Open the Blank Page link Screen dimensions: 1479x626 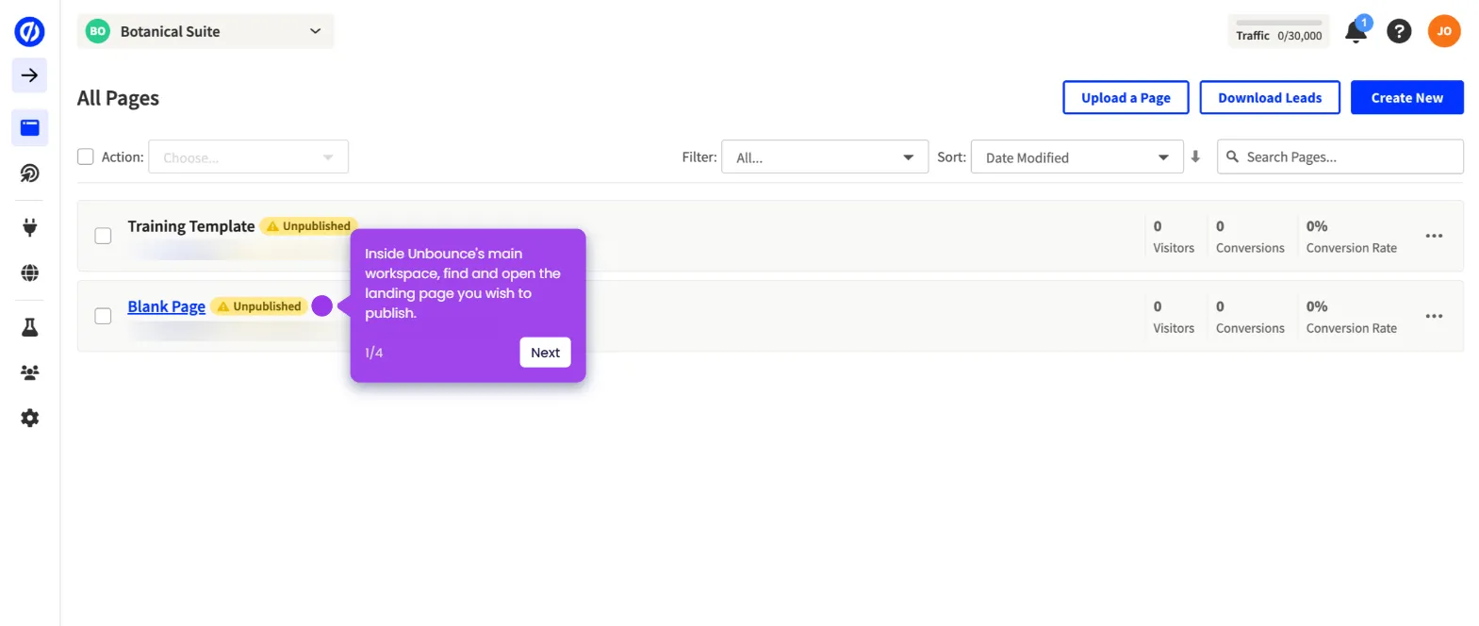(167, 306)
